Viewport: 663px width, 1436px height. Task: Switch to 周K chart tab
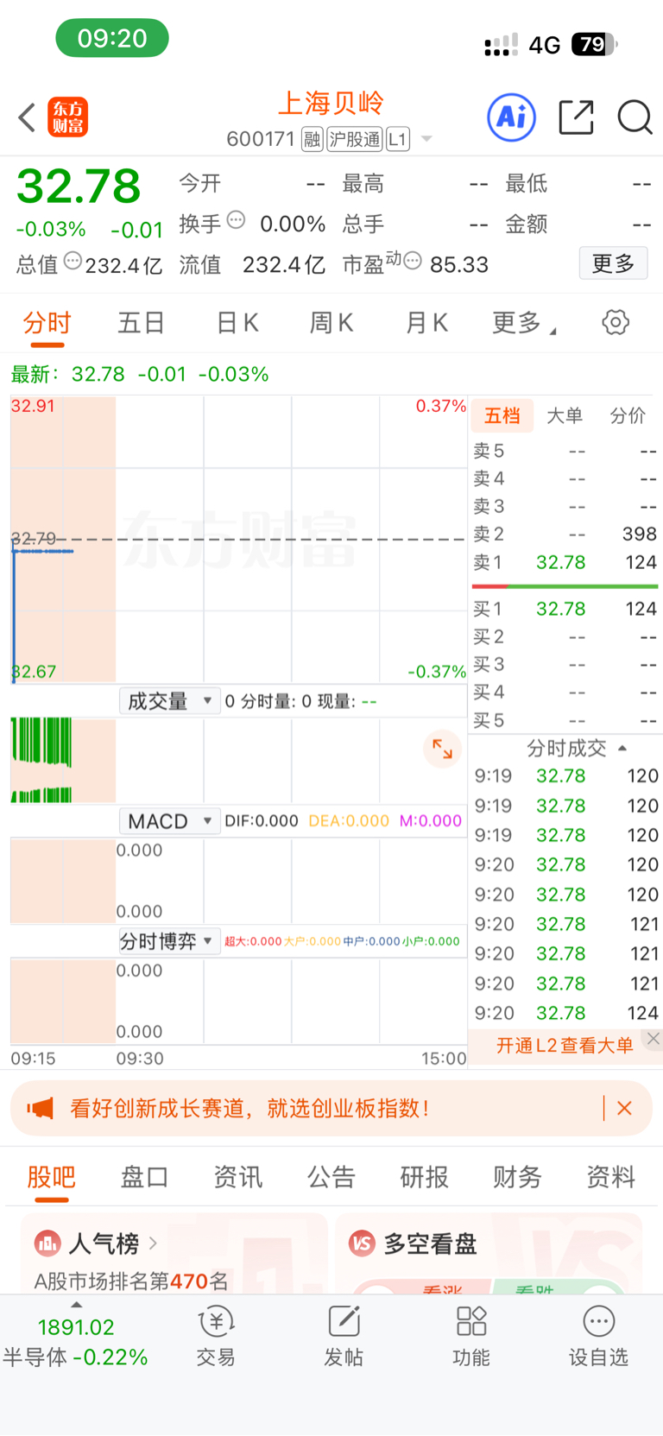click(331, 323)
